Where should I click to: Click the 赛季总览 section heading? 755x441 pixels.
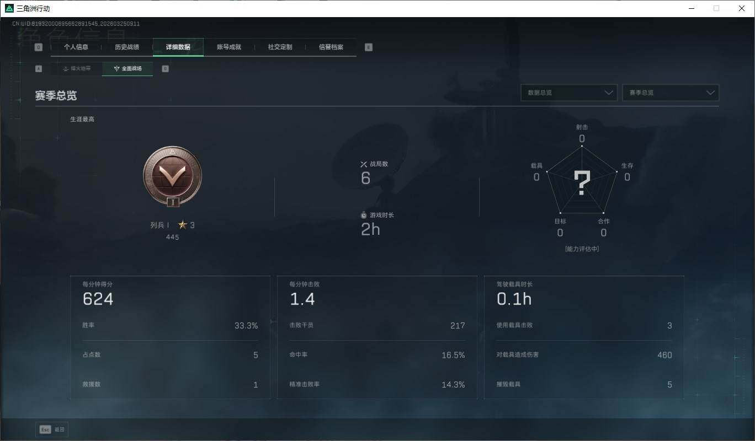coord(56,95)
